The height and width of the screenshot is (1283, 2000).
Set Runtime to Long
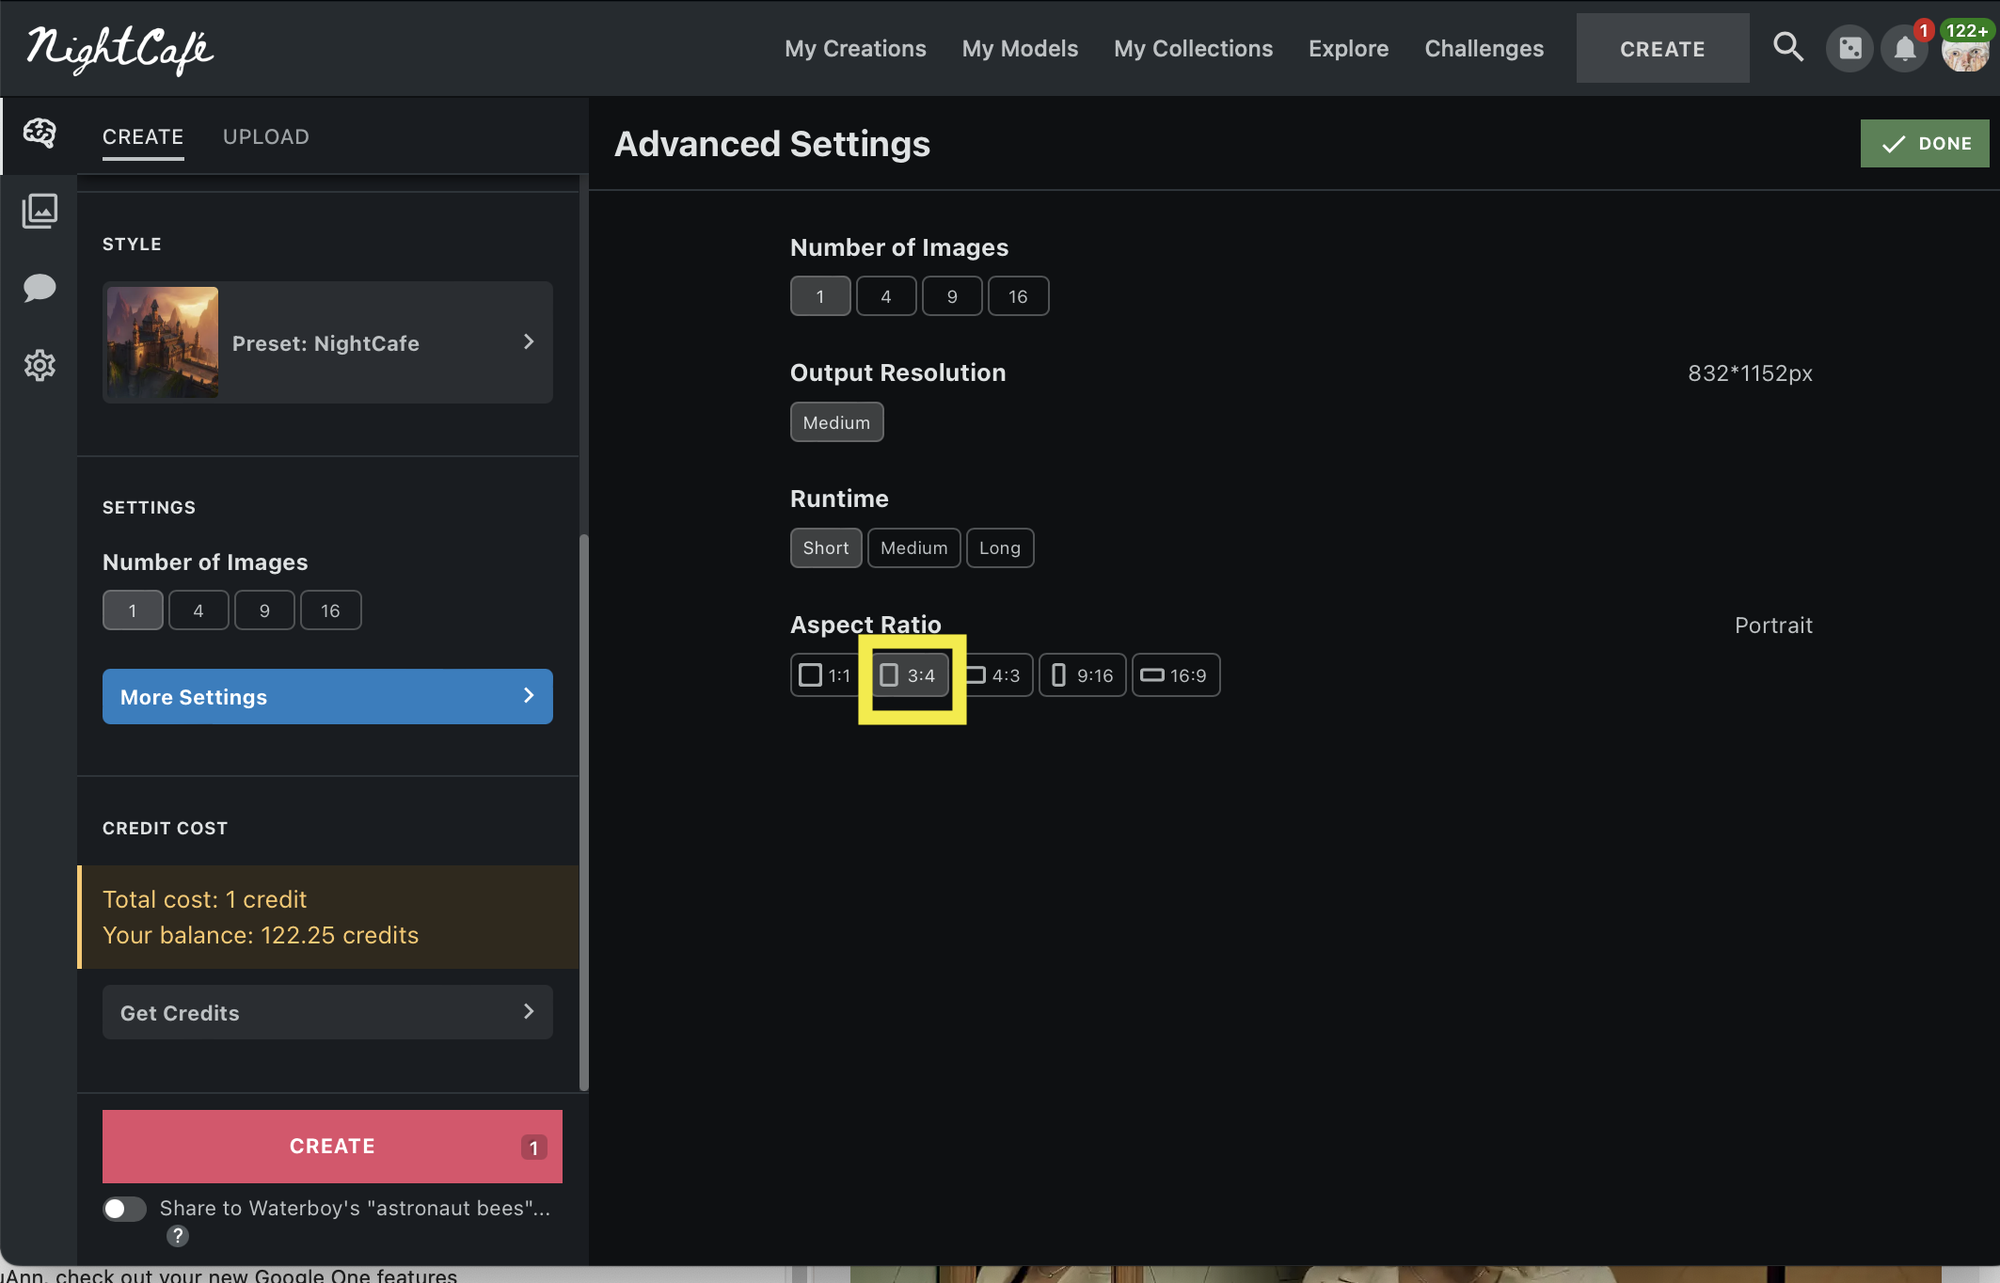pyautogui.click(x=999, y=548)
